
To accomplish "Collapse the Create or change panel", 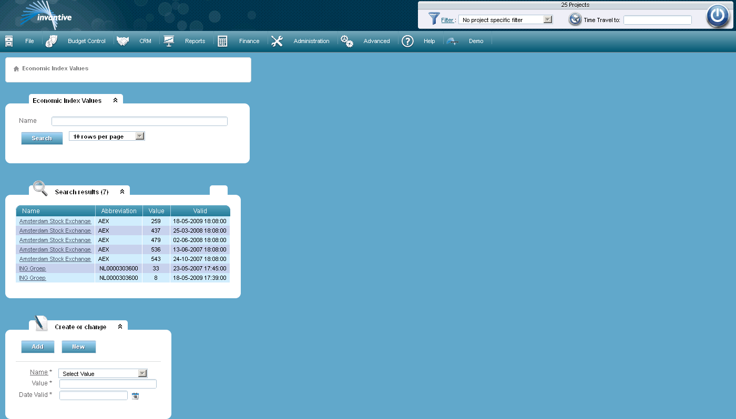I will 120,327.
